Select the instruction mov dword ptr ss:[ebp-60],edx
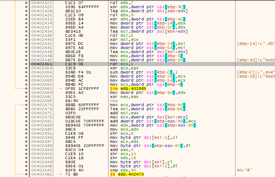The height and width of the screenshot is (177, 275). (x=148, y=93)
